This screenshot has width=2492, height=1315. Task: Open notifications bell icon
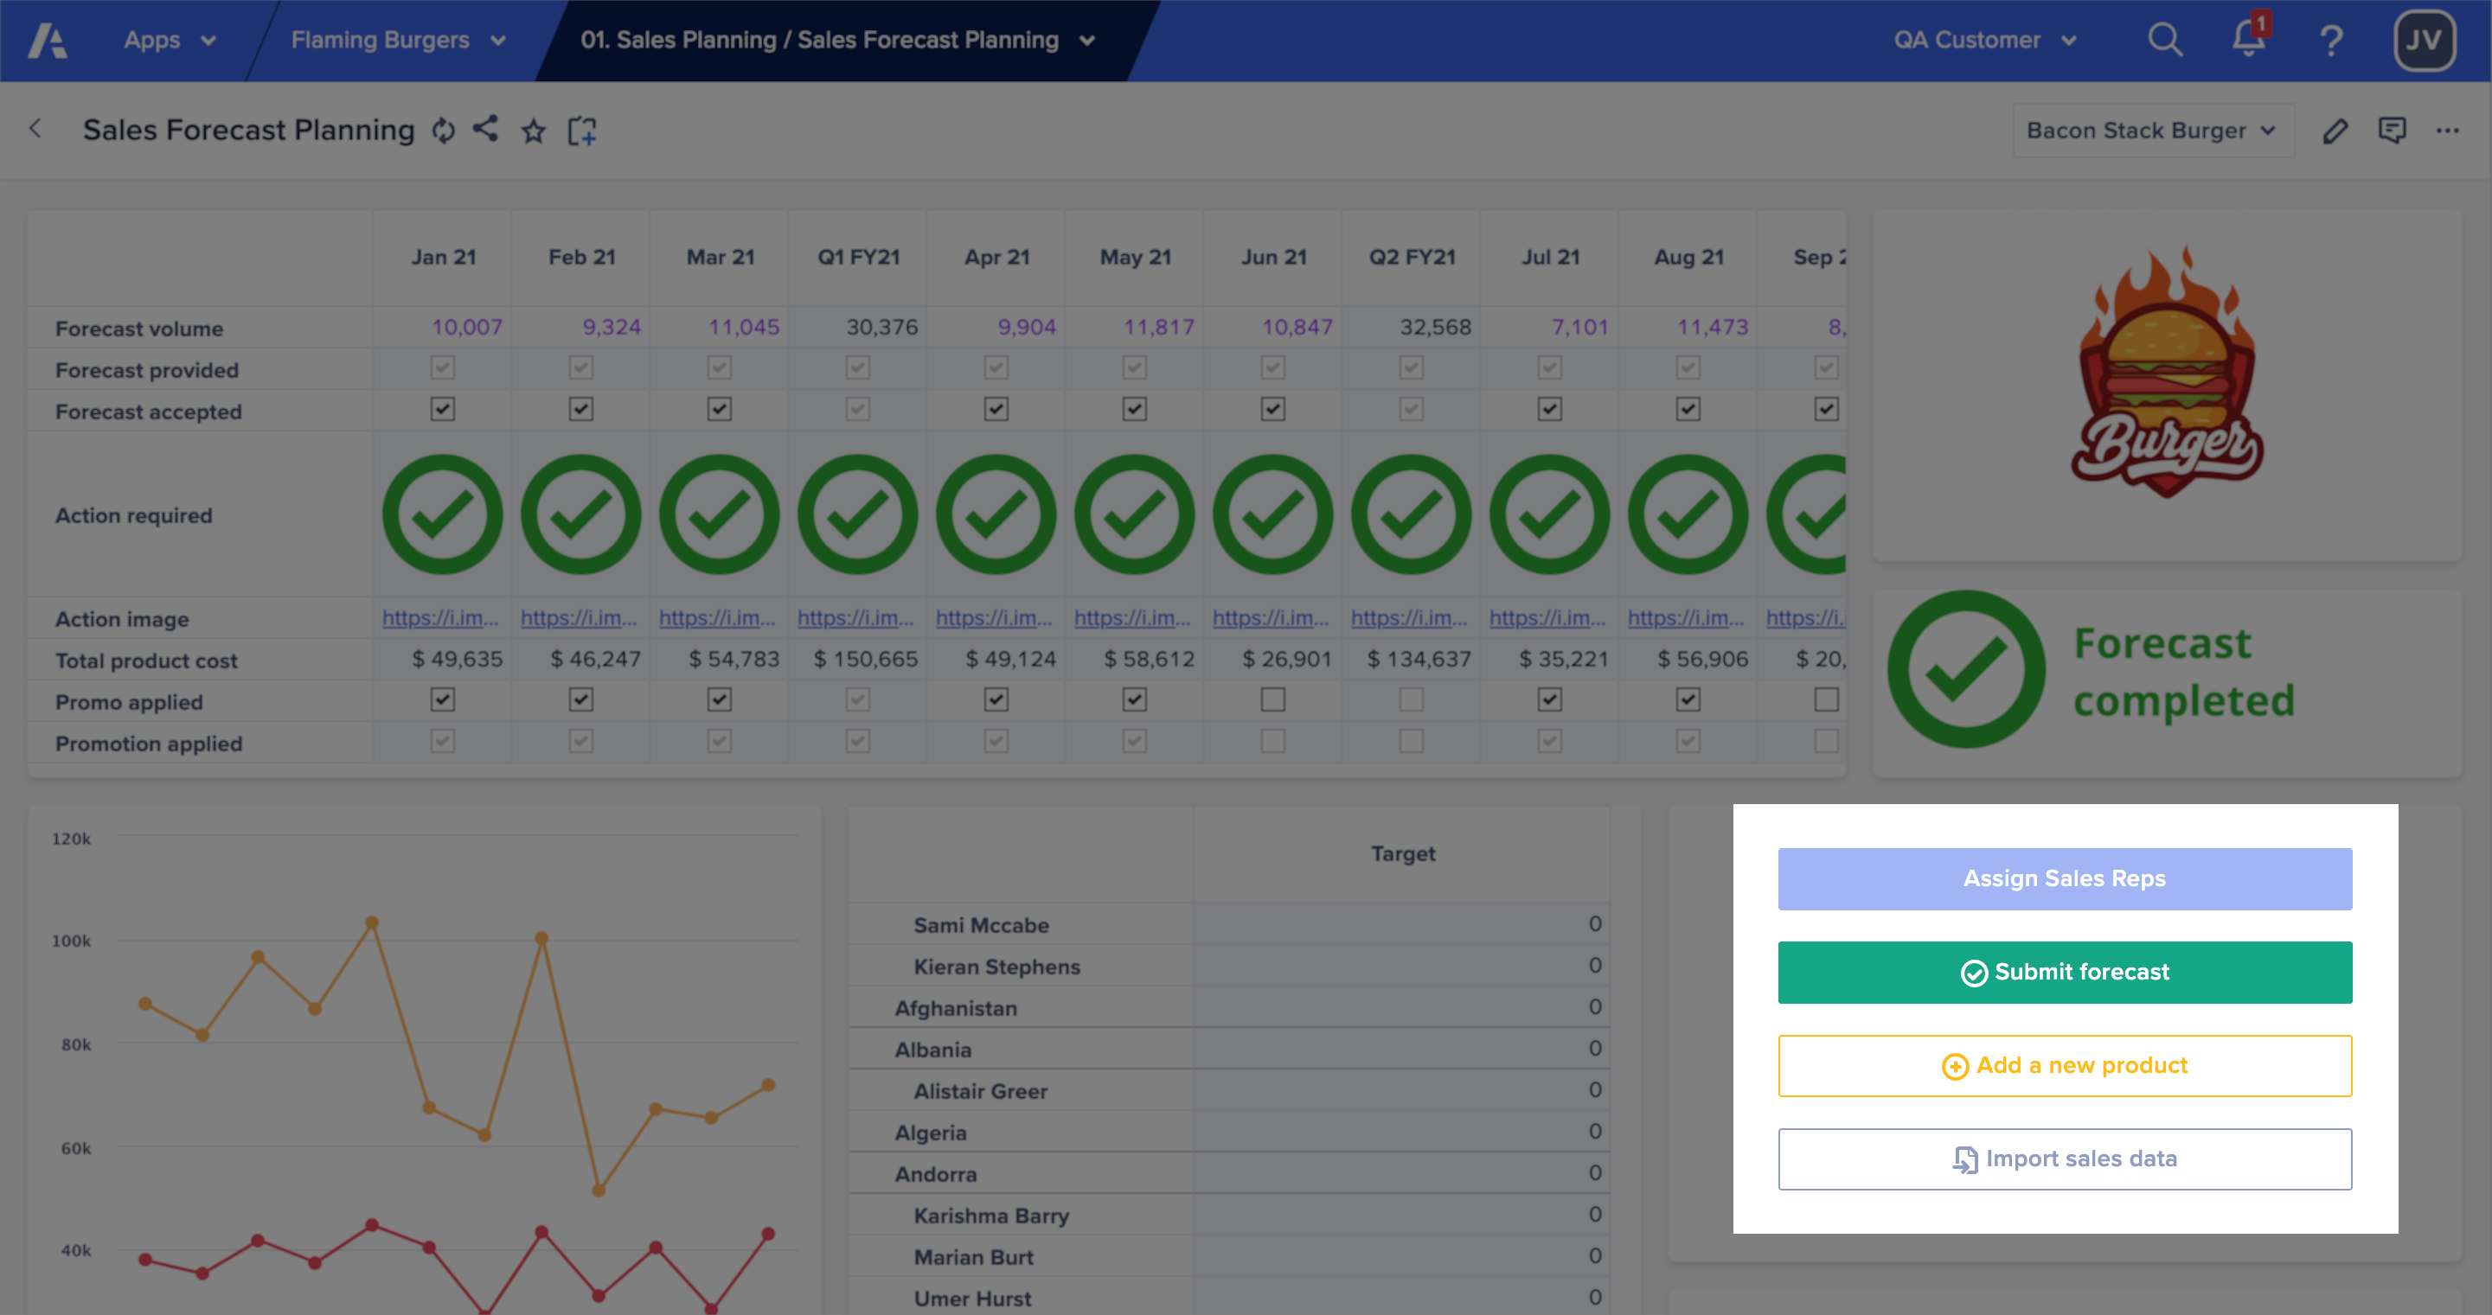(2247, 41)
